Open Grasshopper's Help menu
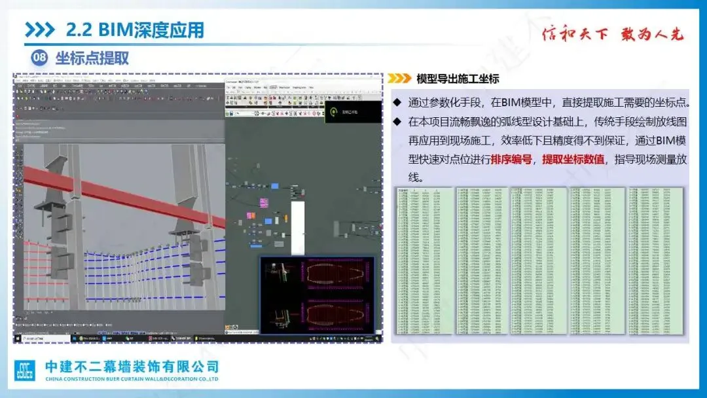The height and width of the screenshot is (398, 707). pyautogui.click(x=265, y=88)
